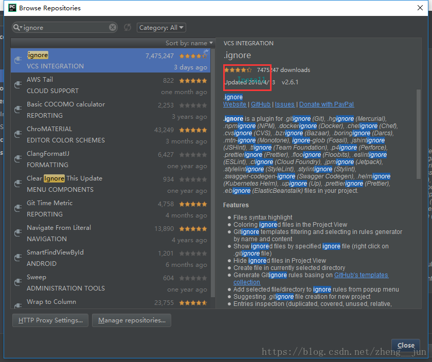
Task: Select the SmartFindViewById plugin
Action: pyautogui.click(x=111, y=258)
